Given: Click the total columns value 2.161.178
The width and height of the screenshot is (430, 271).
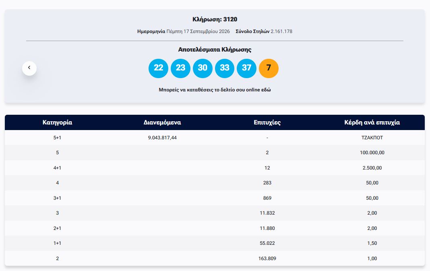Looking at the screenshot, I should click(281, 31).
